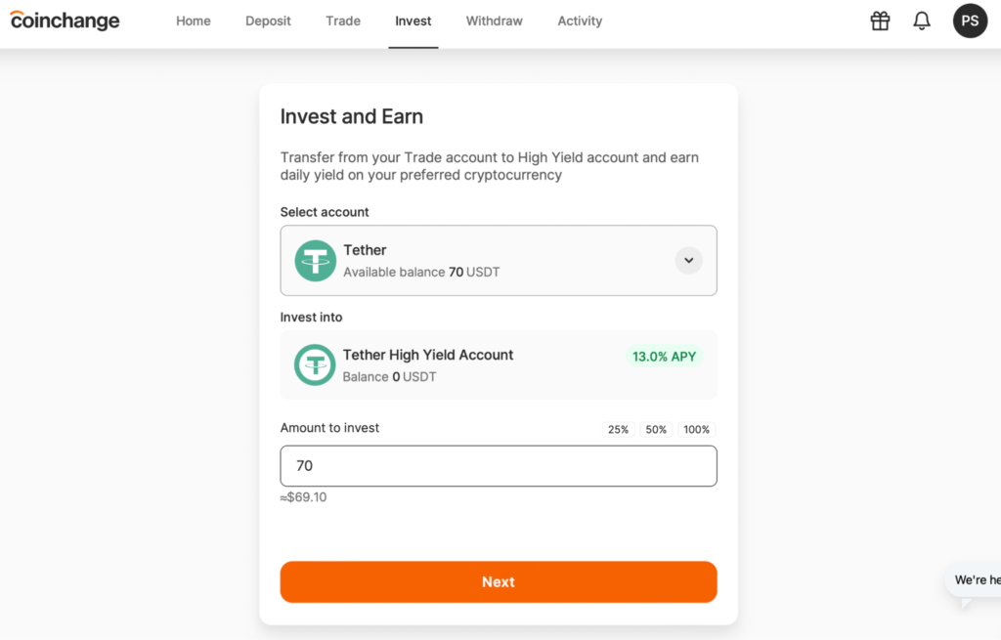Open the Select account dropdown chevron
Screen dimensions: 1001x640
(688, 261)
